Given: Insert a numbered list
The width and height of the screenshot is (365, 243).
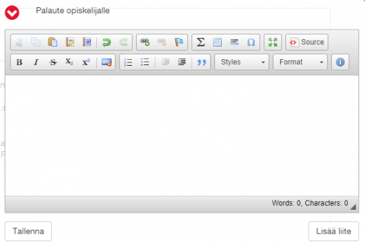Looking at the screenshot, I should [x=128, y=62].
